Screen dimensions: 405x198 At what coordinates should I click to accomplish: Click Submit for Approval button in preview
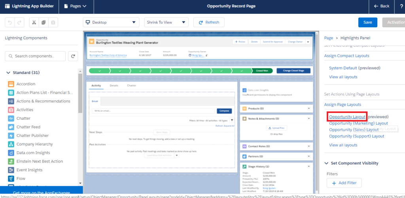[273, 41]
